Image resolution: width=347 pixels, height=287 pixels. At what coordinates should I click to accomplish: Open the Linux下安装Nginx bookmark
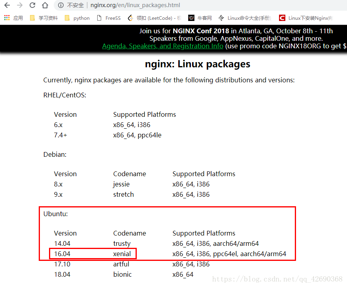[306, 18]
